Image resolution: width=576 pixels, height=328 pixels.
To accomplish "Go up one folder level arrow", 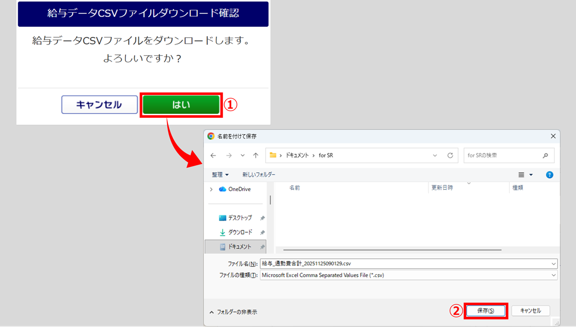I will (256, 155).
